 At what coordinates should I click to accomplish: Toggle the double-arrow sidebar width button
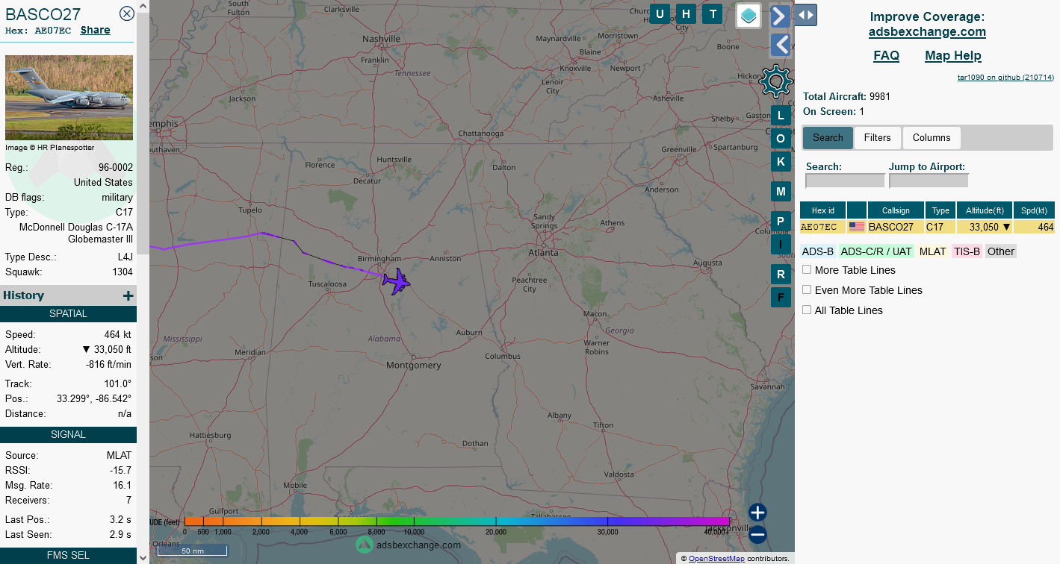coord(805,15)
